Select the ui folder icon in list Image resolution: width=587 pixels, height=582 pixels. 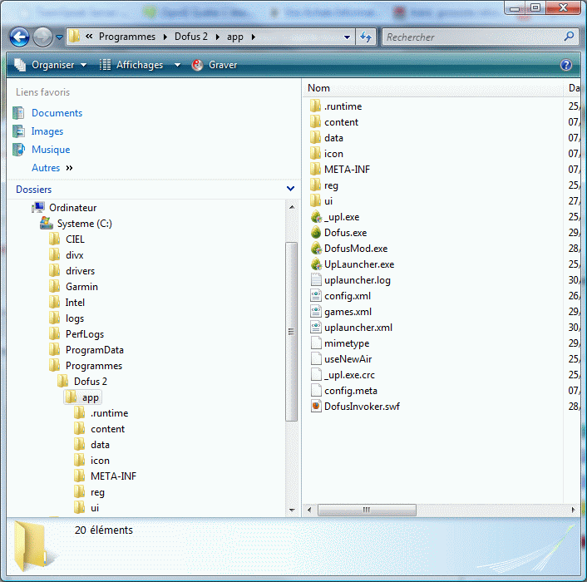click(316, 200)
